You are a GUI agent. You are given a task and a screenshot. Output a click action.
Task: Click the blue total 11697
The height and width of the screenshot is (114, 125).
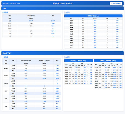click(x=57, y=94)
